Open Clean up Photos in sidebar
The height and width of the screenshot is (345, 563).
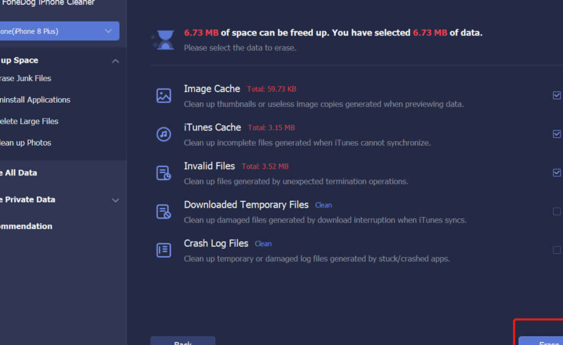(25, 143)
